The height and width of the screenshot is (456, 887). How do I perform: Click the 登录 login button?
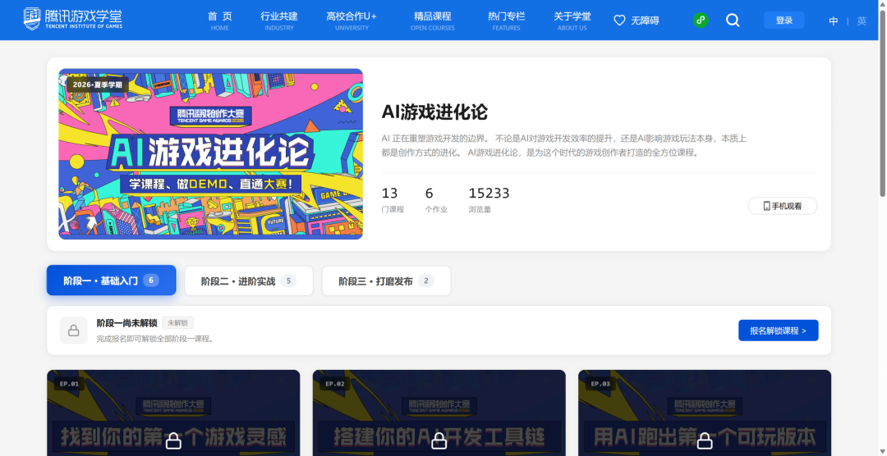(784, 21)
